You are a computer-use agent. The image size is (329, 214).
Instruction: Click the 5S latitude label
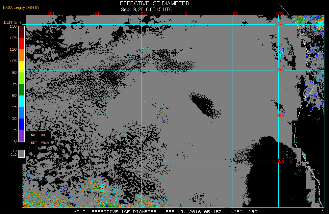point(281,24)
